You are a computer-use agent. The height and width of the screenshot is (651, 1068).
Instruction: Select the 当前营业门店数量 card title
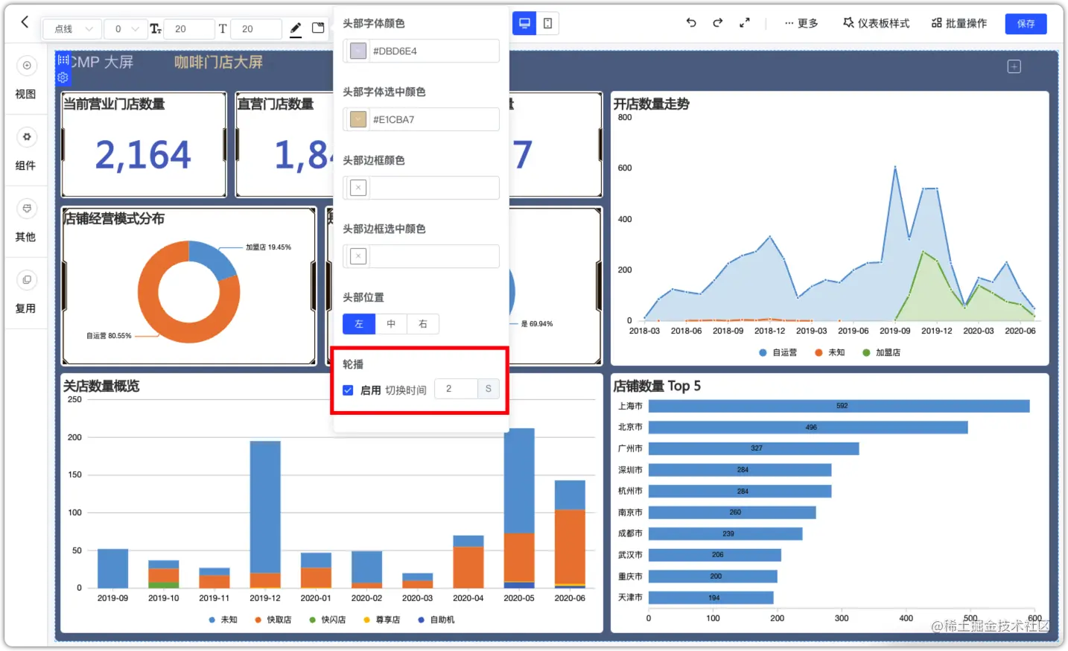tap(114, 104)
